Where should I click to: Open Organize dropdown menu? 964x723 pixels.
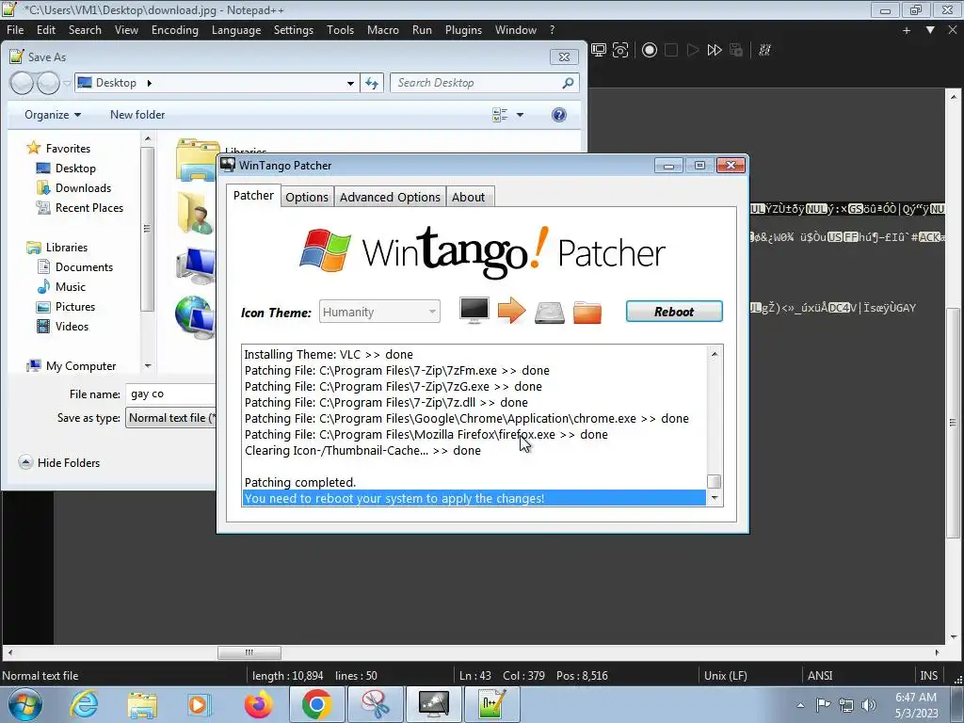pyautogui.click(x=53, y=115)
